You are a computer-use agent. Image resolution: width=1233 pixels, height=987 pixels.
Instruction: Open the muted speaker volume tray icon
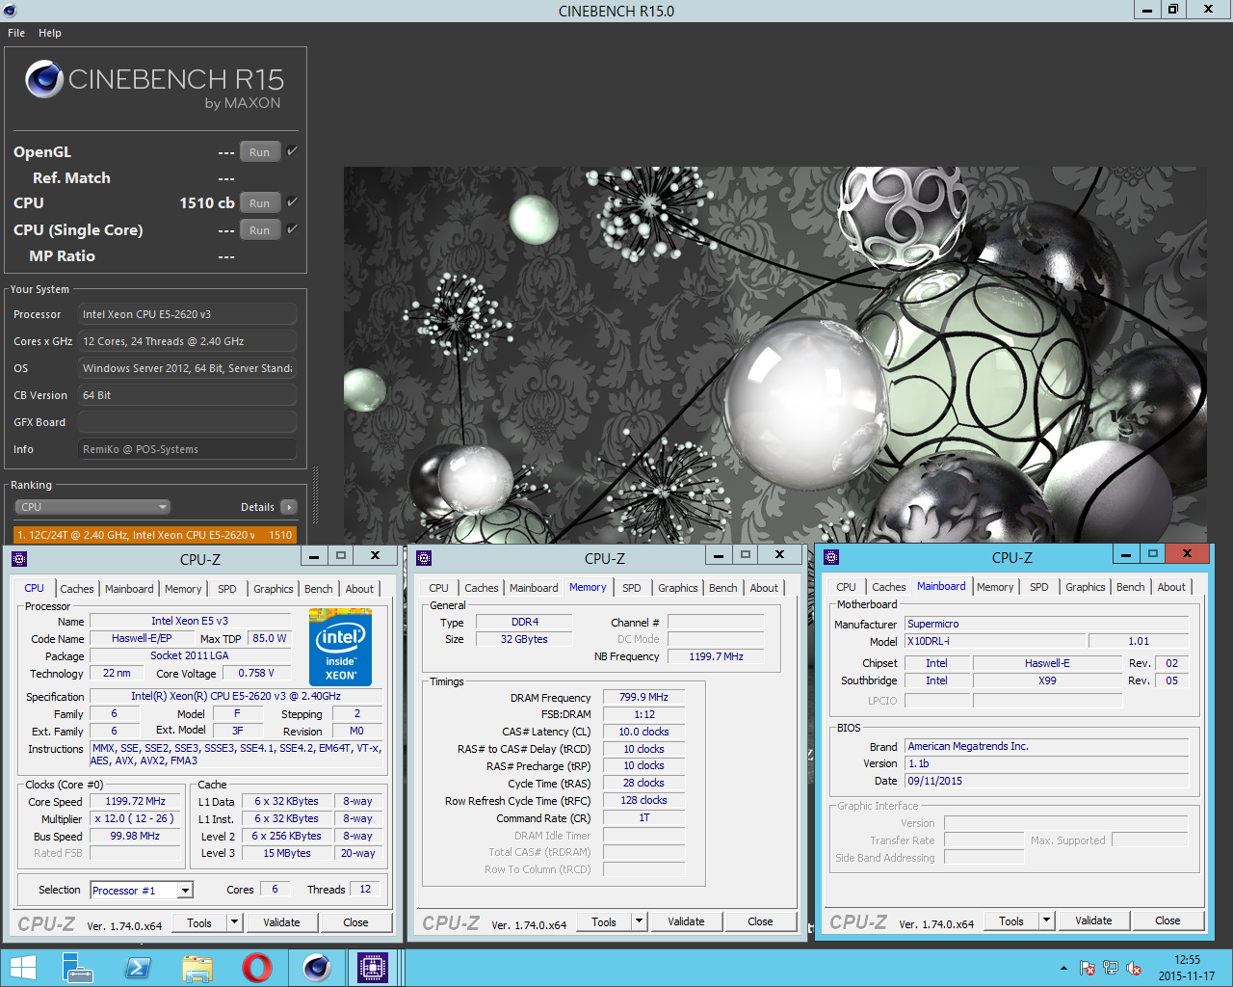[1134, 968]
